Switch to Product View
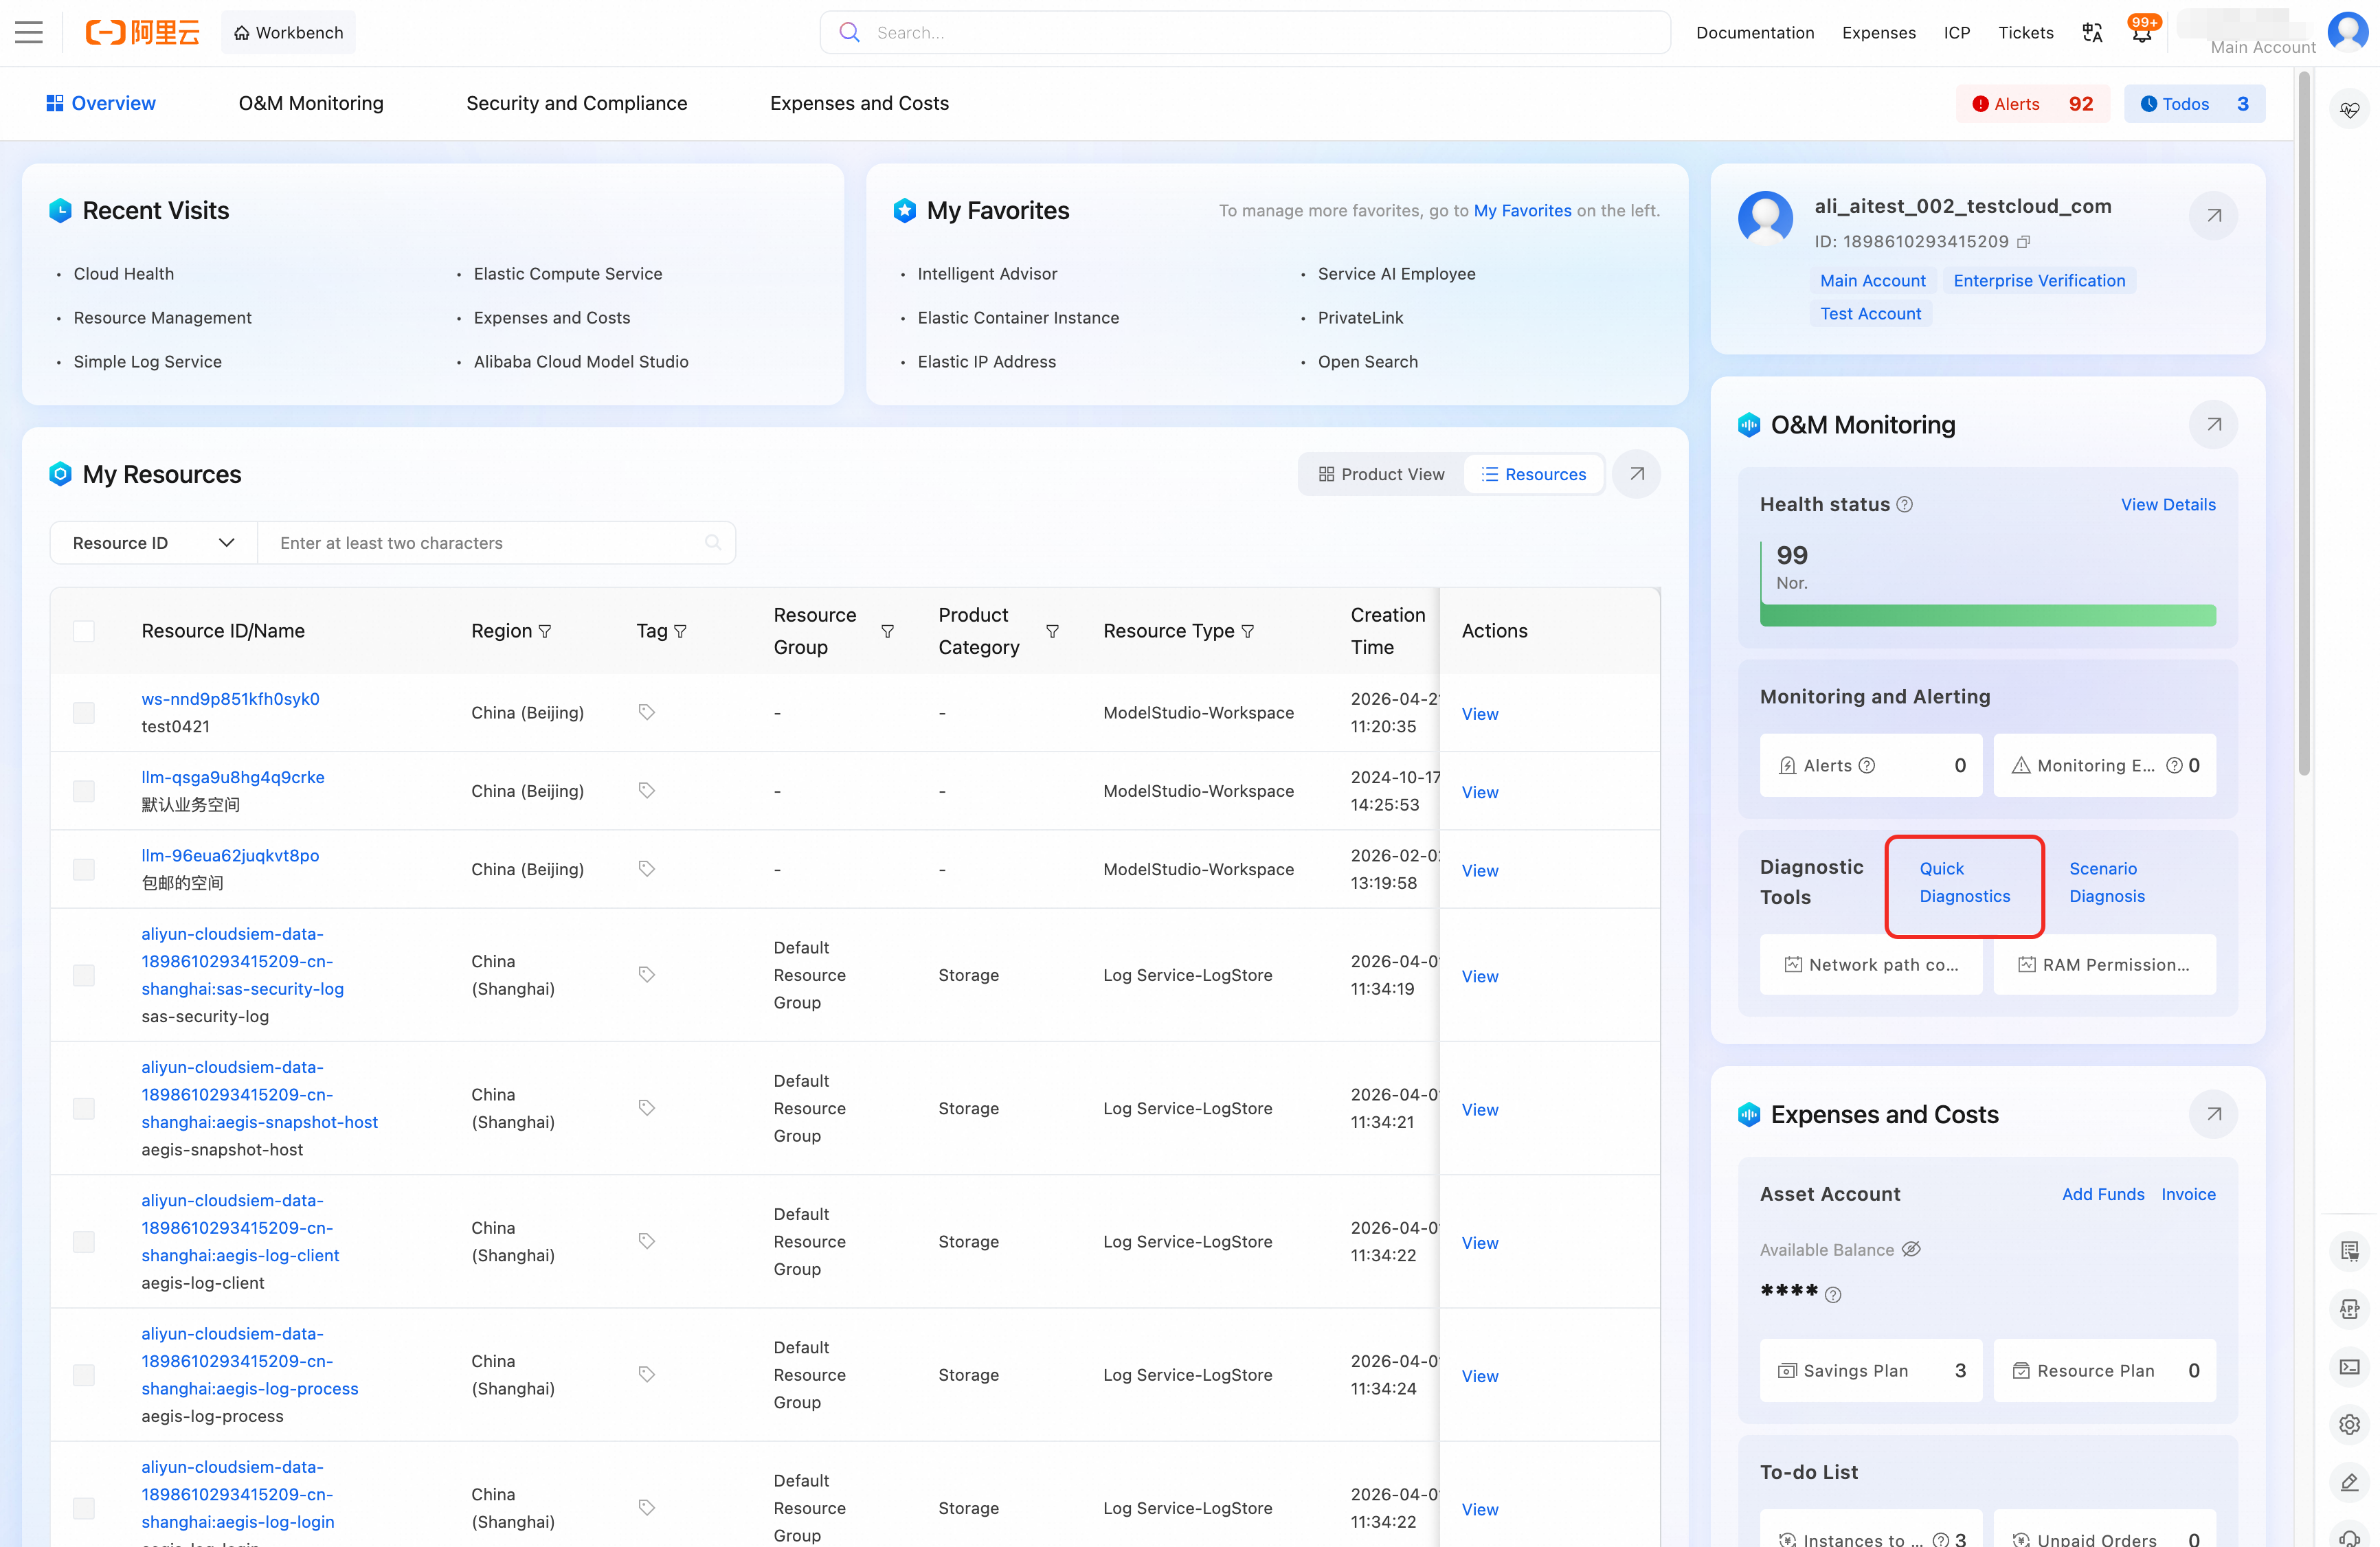The height and width of the screenshot is (1547, 2380). click(1381, 474)
